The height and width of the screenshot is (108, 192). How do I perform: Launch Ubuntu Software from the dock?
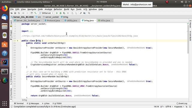coord(5,44)
